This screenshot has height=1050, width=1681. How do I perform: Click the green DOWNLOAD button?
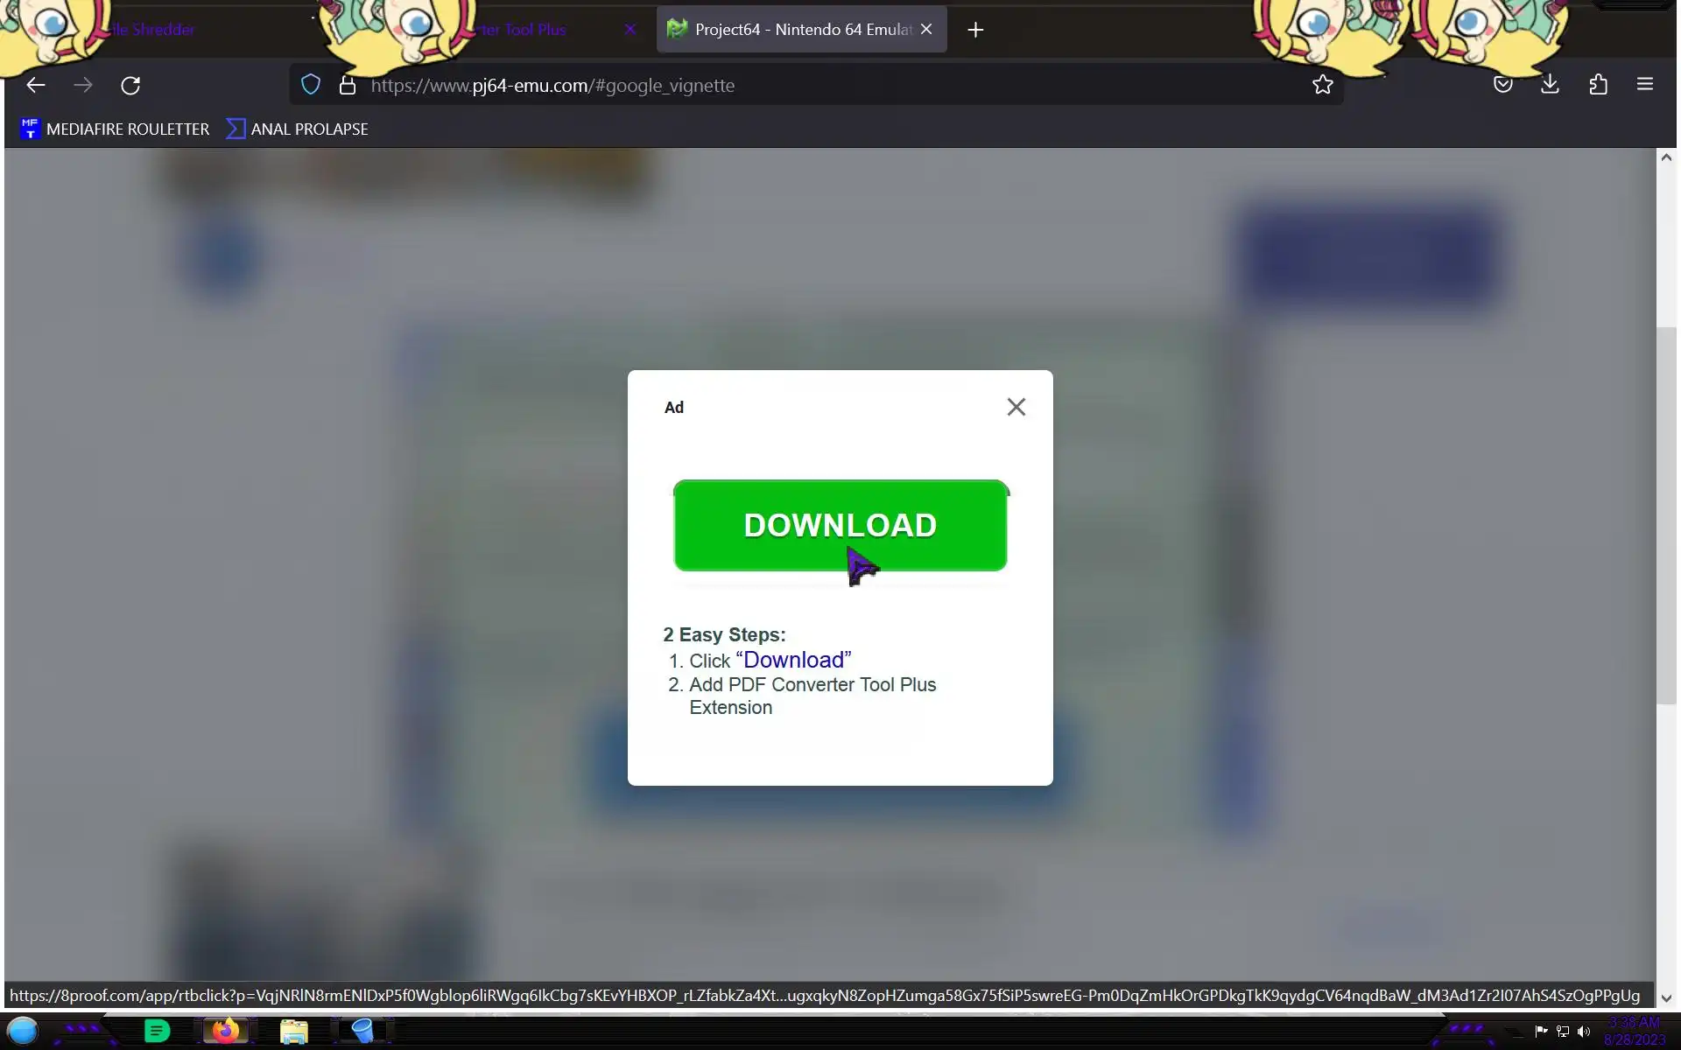click(x=839, y=525)
